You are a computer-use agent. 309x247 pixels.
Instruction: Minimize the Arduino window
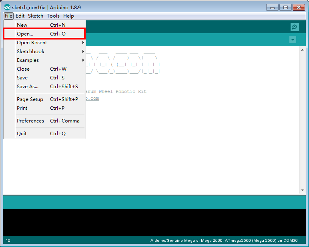tap(272, 8)
